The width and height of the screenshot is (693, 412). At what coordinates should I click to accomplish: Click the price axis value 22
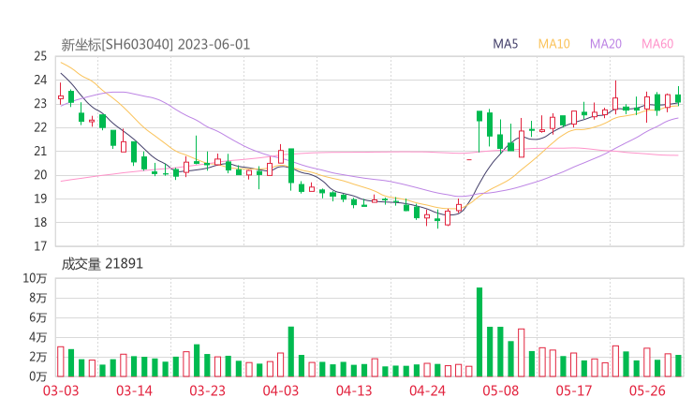pyautogui.click(x=40, y=127)
